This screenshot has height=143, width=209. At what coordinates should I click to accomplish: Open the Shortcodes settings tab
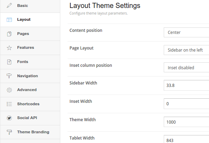click(30, 104)
